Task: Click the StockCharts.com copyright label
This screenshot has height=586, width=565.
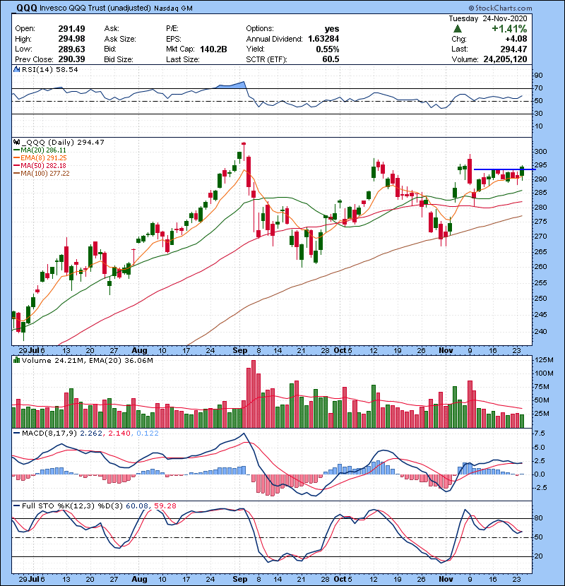Action: [x=500, y=8]
